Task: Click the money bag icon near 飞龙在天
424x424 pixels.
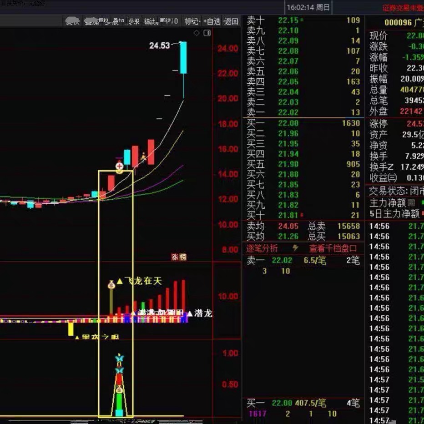Action: pos(111,285)
